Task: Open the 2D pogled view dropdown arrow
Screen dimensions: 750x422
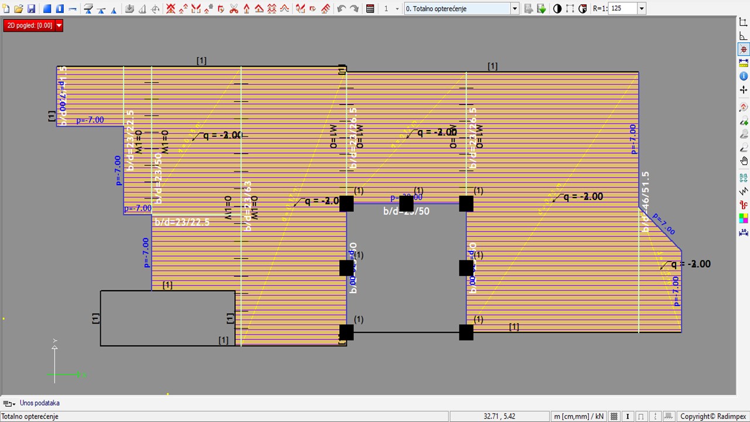Action: point(59,26)
